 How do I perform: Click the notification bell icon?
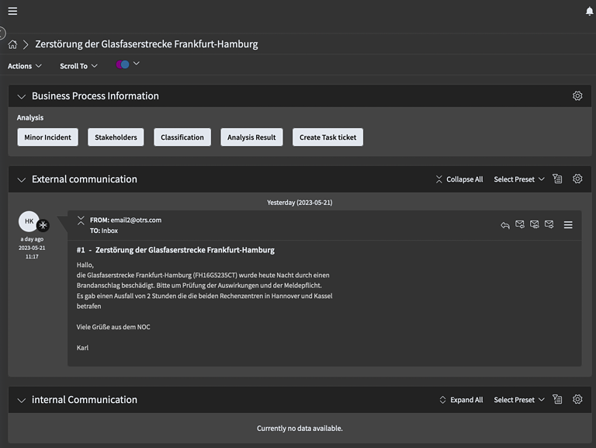(589, 11)
